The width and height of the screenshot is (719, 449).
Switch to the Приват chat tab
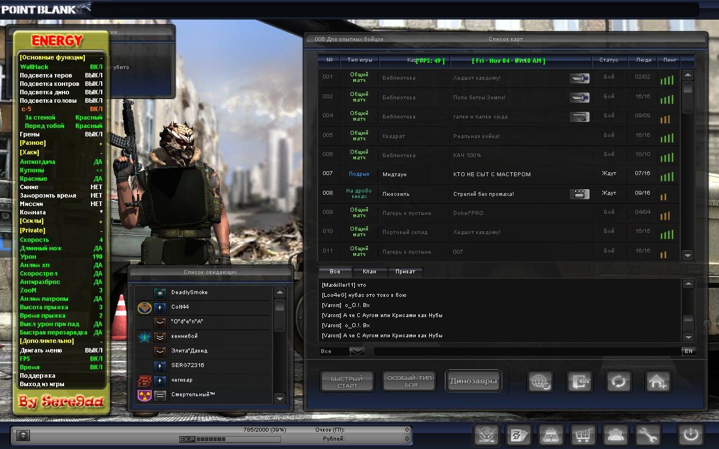click(x=405, y=272)
